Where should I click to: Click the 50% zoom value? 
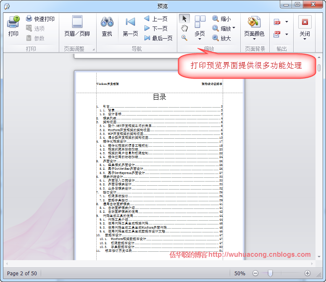(240, 273)
